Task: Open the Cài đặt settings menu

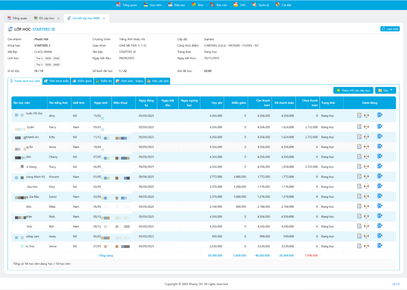Action: click(283, 5)
